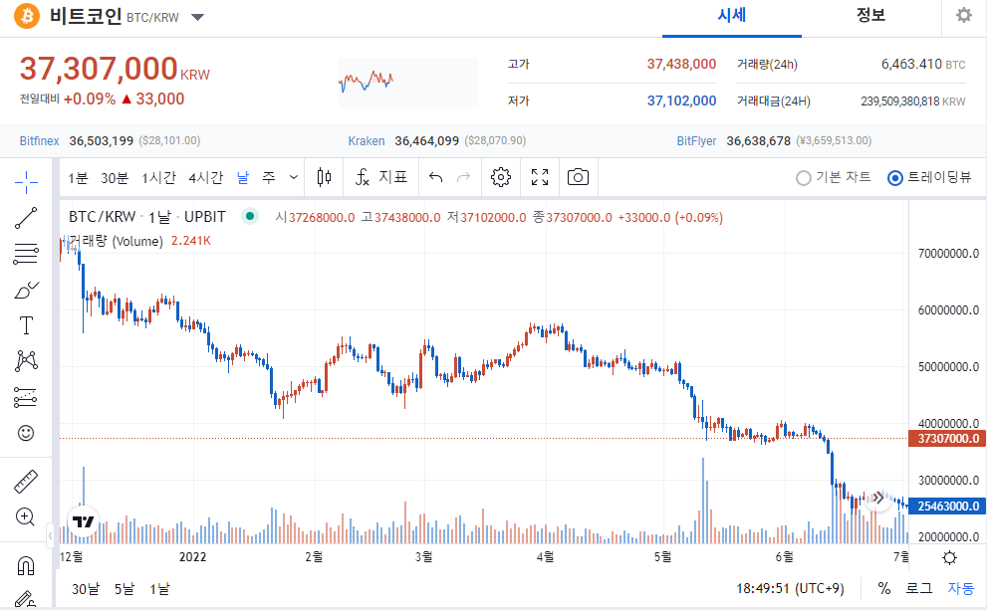Click the pencil lock drawing-mode icon

tap(26, 599)
